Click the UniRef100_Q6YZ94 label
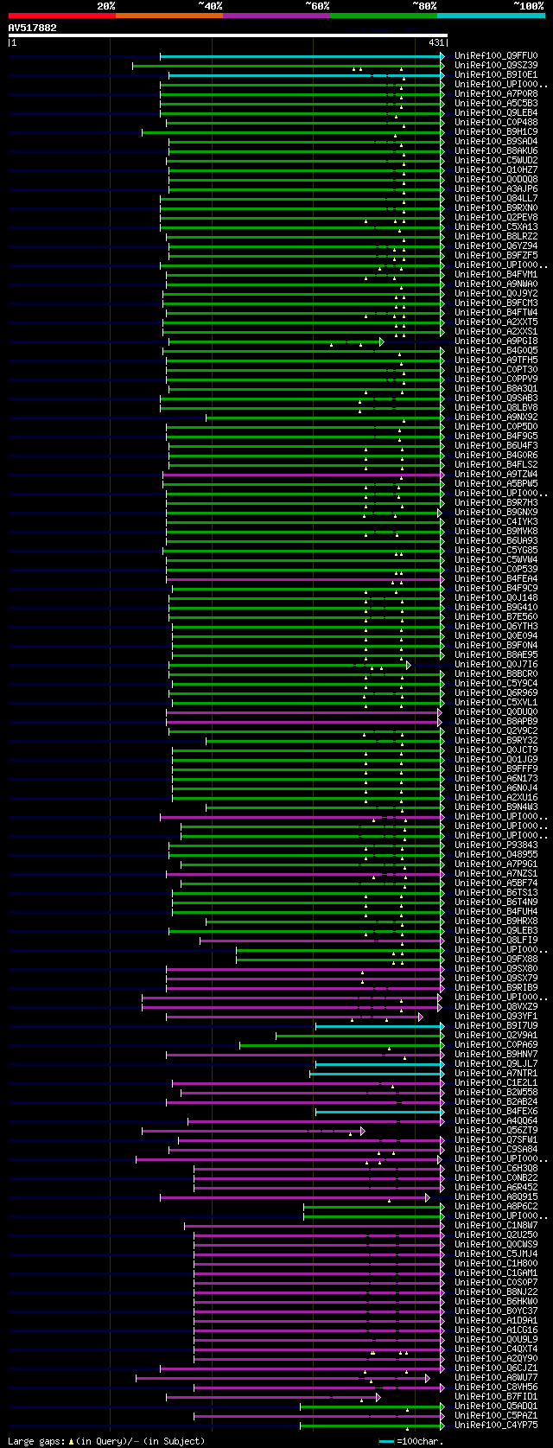 point(496,246)
